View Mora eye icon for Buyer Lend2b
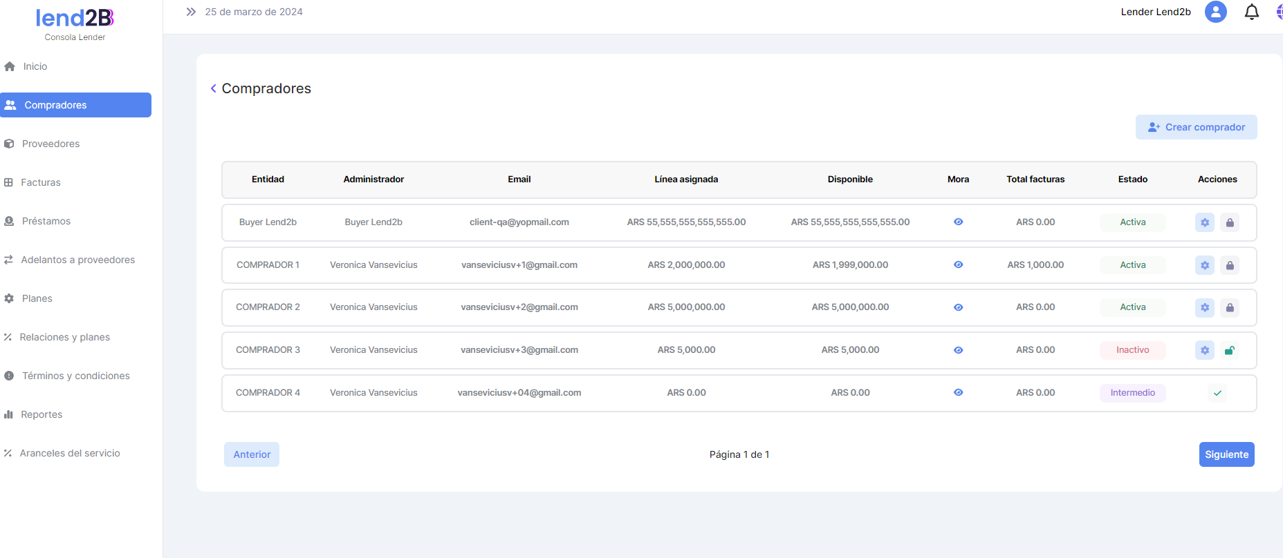Image resolution: width=1283 pixels, height=558 pixels. [958, 222]
